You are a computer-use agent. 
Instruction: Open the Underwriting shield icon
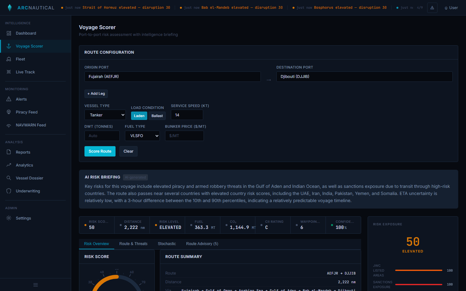point(9,191)
